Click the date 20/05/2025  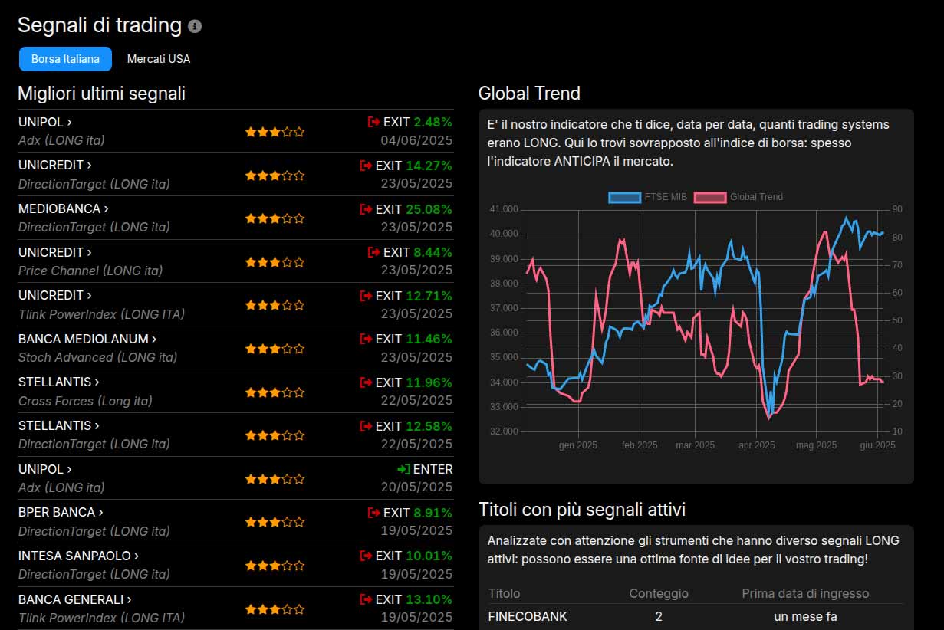tap(416, 487)
